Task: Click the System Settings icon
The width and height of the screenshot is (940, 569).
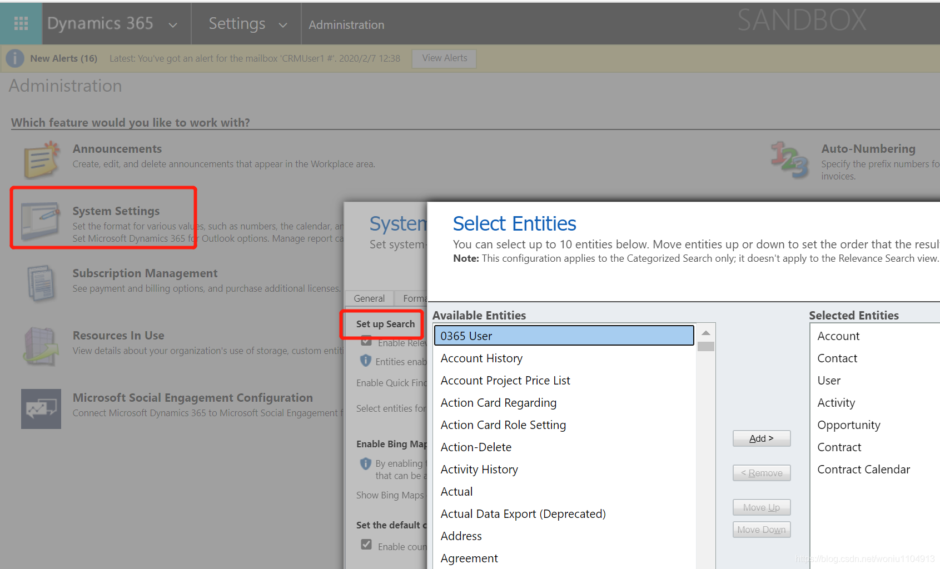Action: pyautogui.click(x=40, y=220)
